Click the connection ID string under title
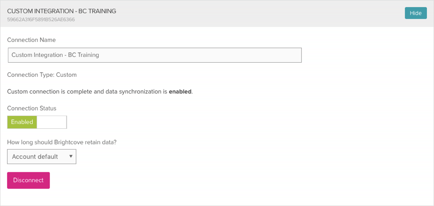Screen dimensions: 434x206 coord(41,20)
